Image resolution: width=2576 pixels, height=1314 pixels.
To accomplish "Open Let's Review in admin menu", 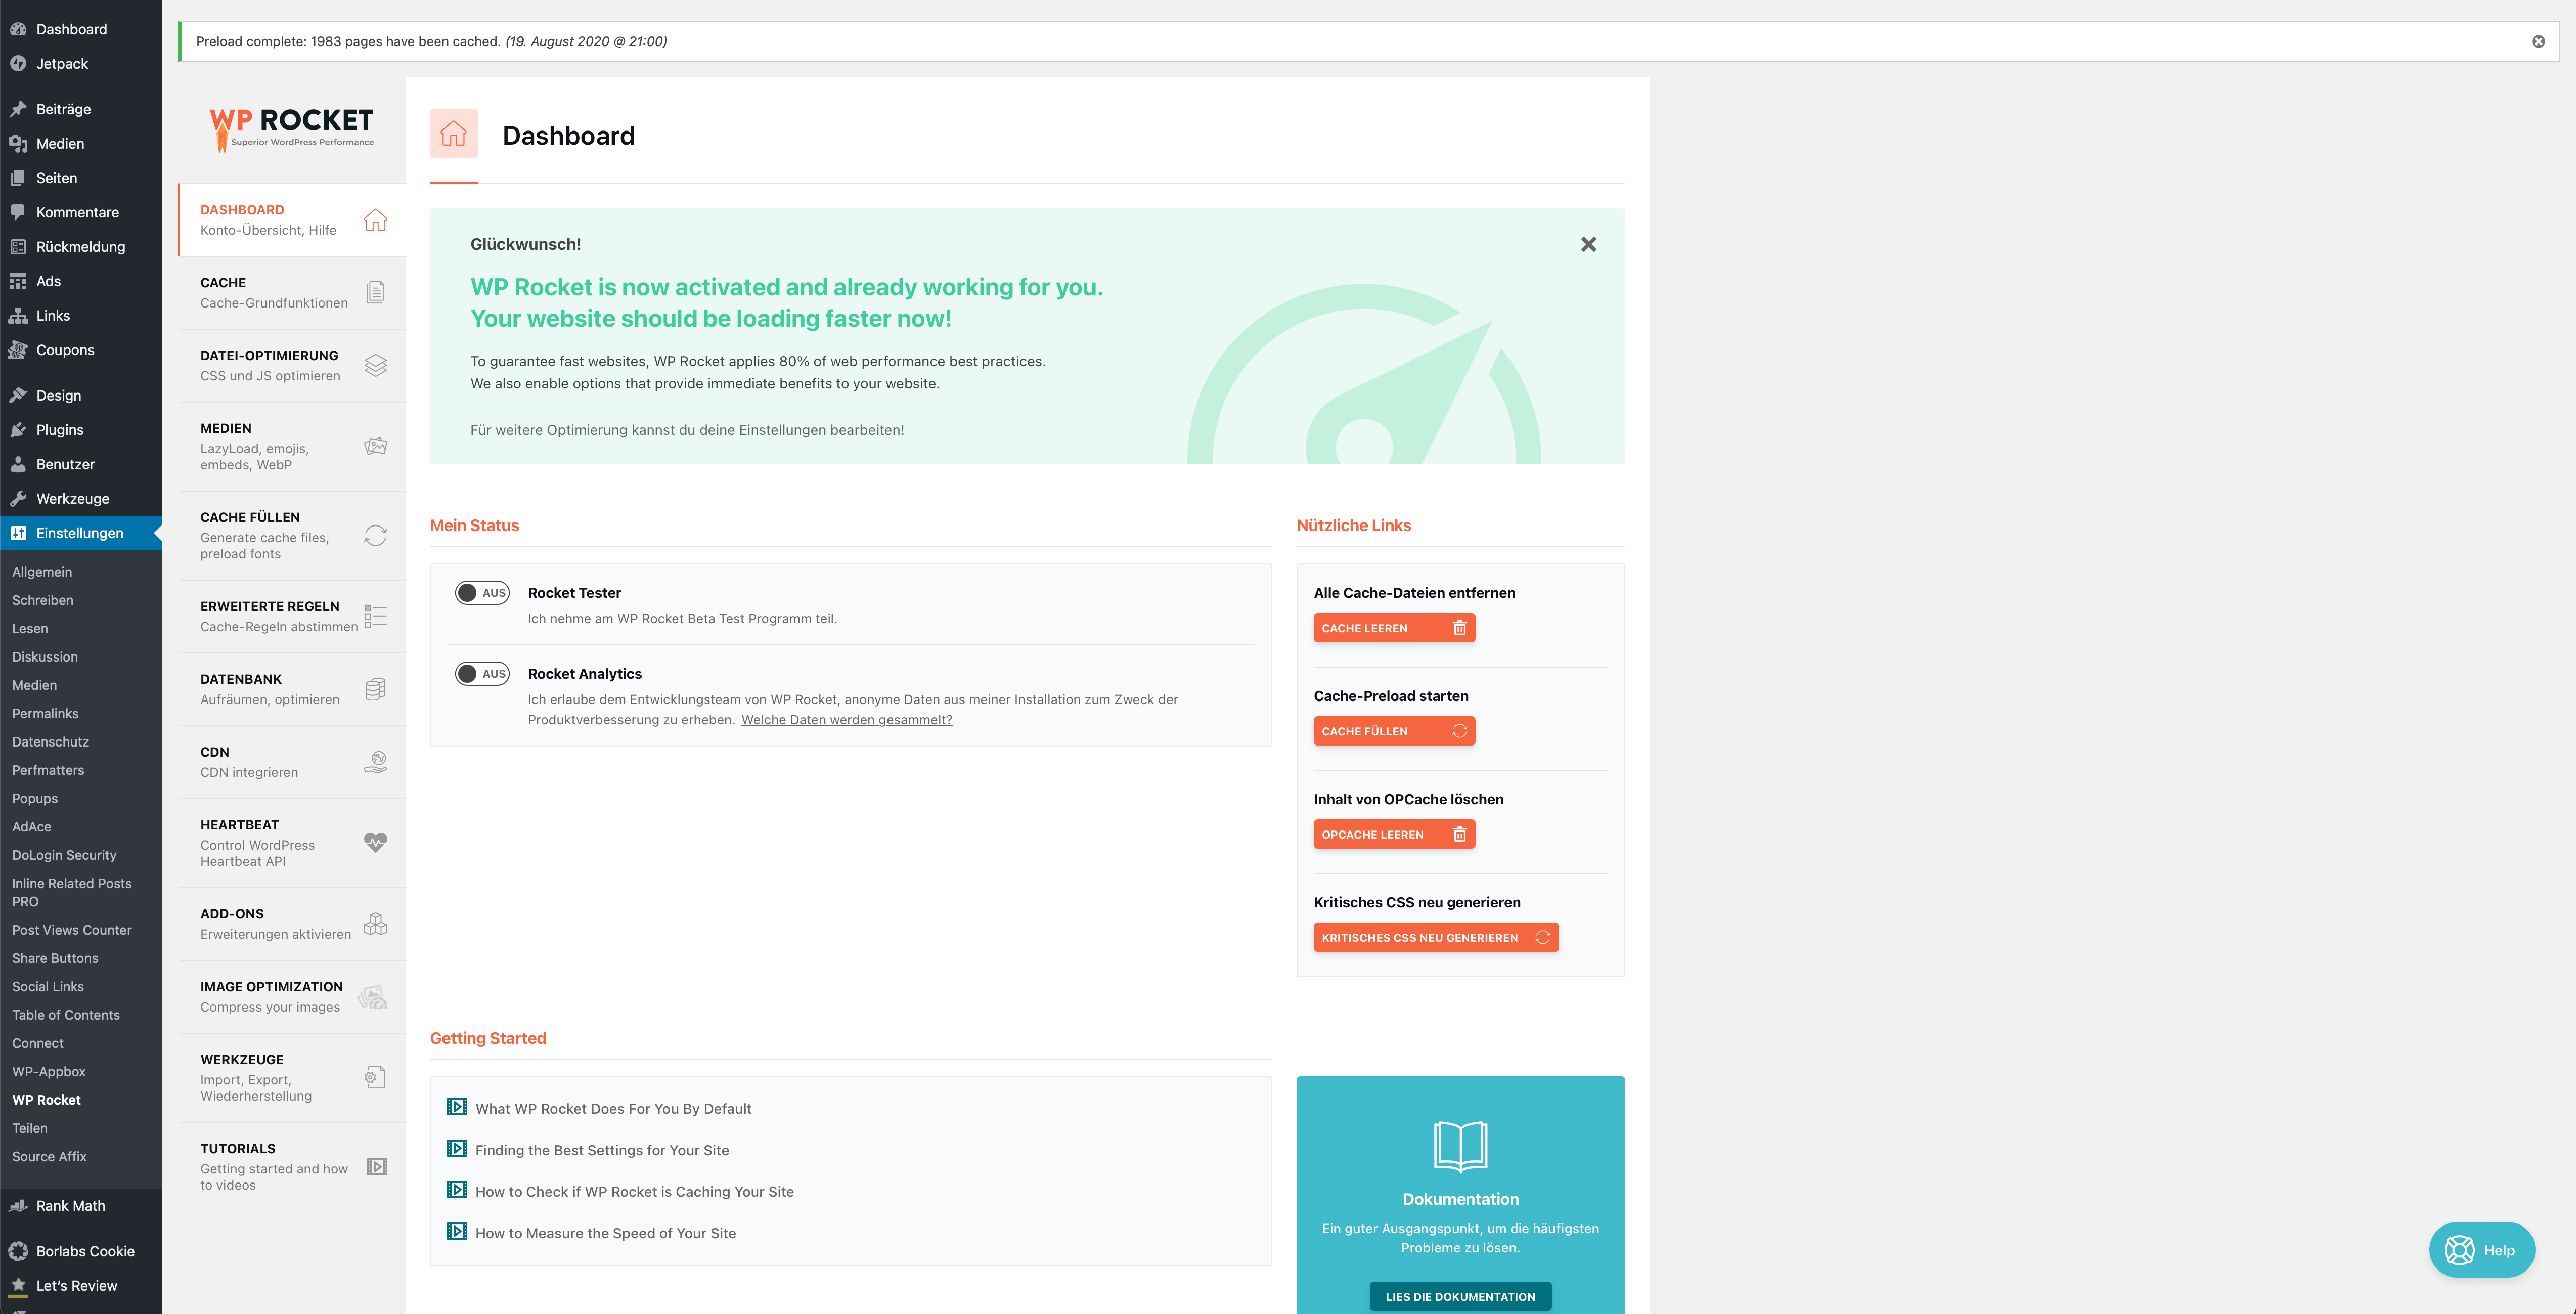I will pyautogui.click(x=80, y=1285).
